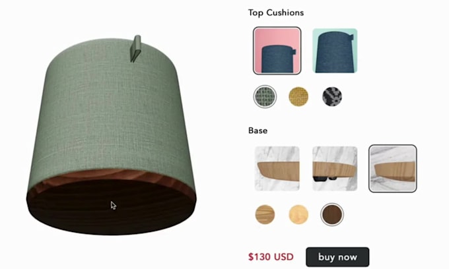Click the currently selected third base thumbnail
Screen dimensions: 449x269
[393, 168]
